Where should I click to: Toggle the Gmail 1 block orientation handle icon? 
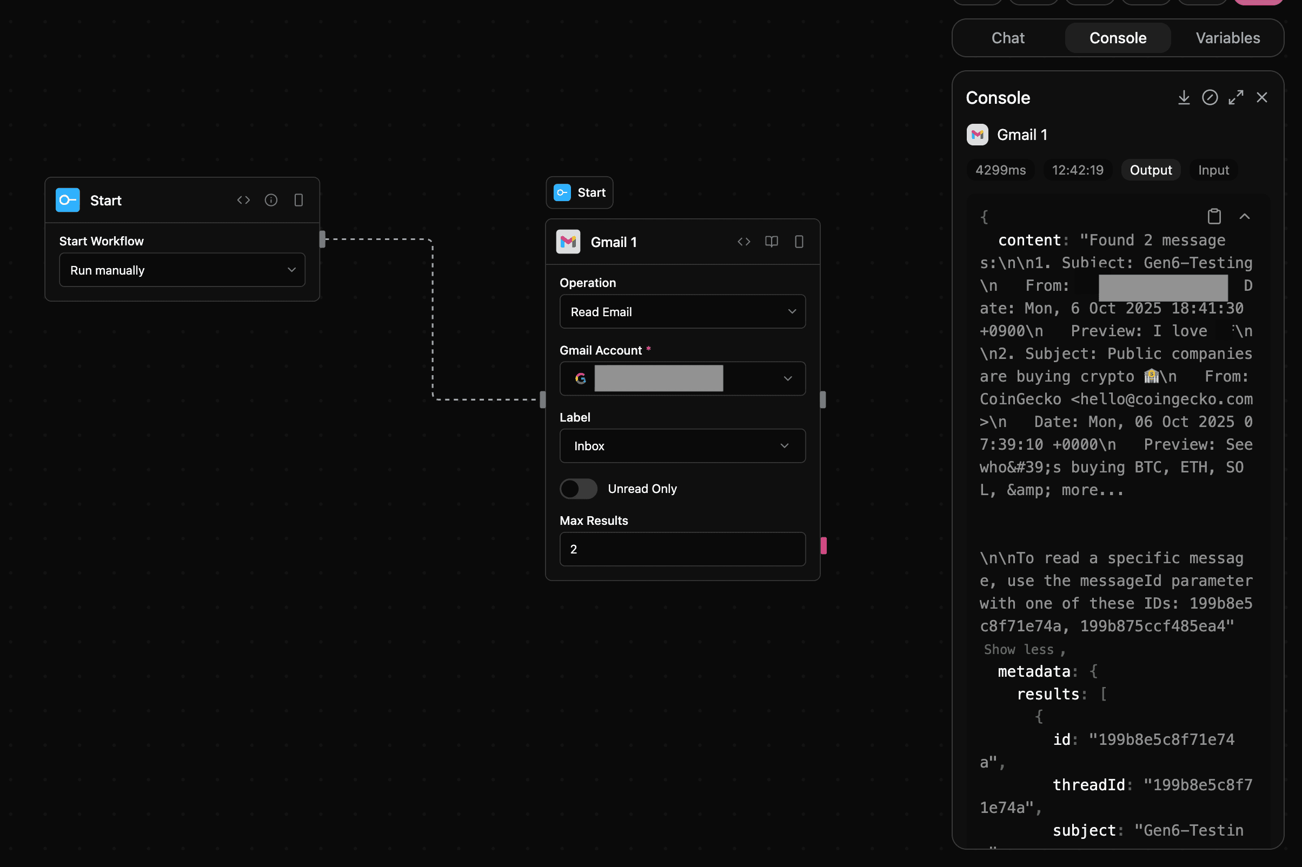[x=799, y=242]
